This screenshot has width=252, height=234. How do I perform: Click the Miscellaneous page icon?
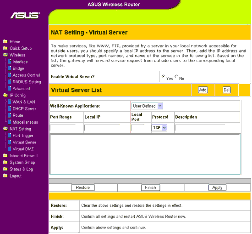[10, 122]
